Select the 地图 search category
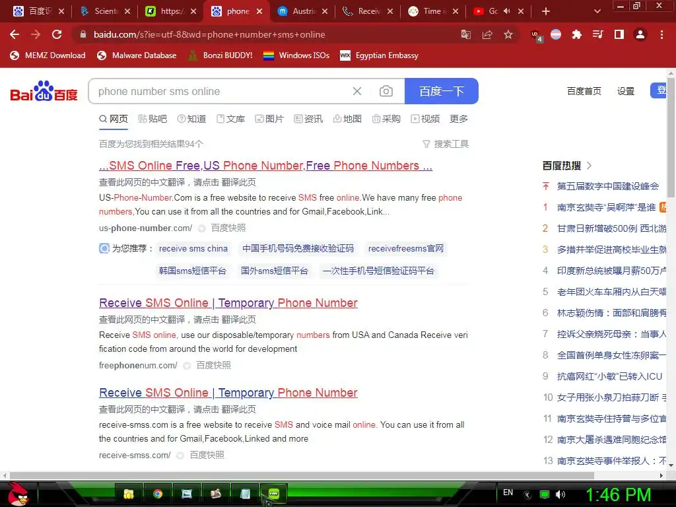Viewport: 676px width, 507px height. click(x=347, y=119)
